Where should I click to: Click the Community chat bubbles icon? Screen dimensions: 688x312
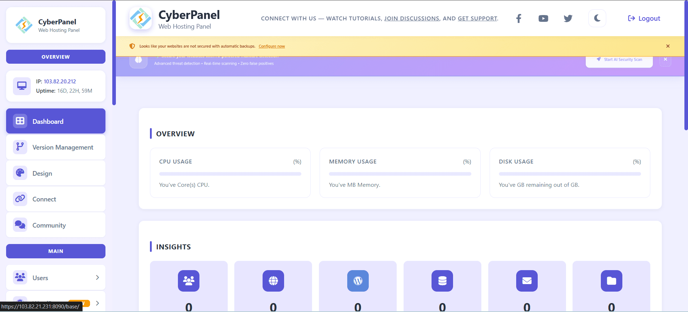(x=20, y=225)
